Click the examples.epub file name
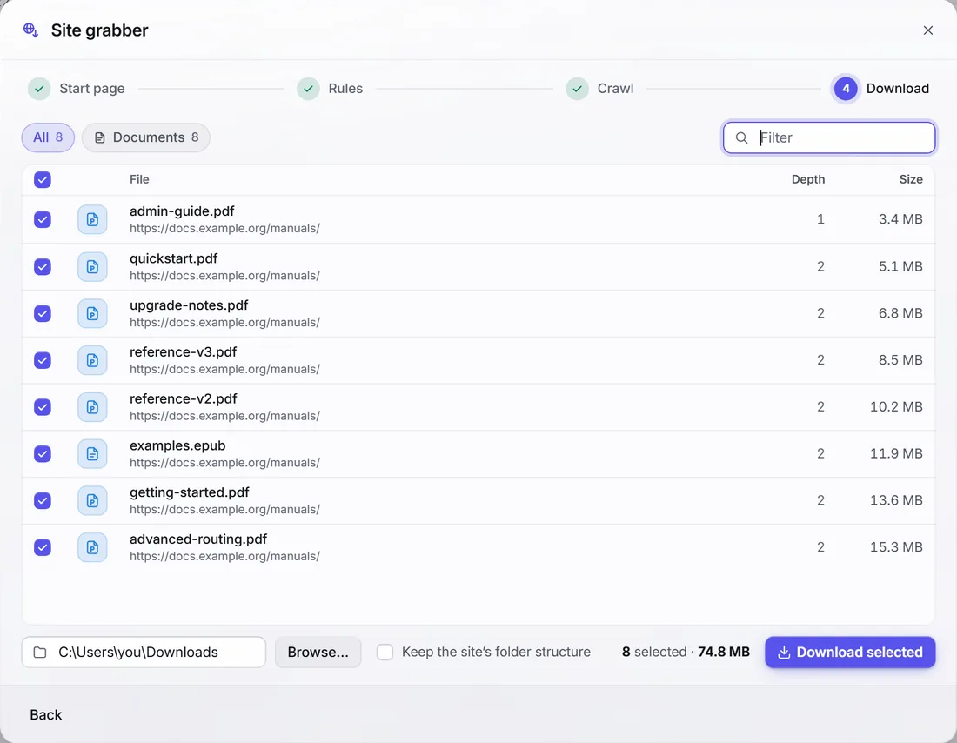957x743 pixels. pos(177,445)
